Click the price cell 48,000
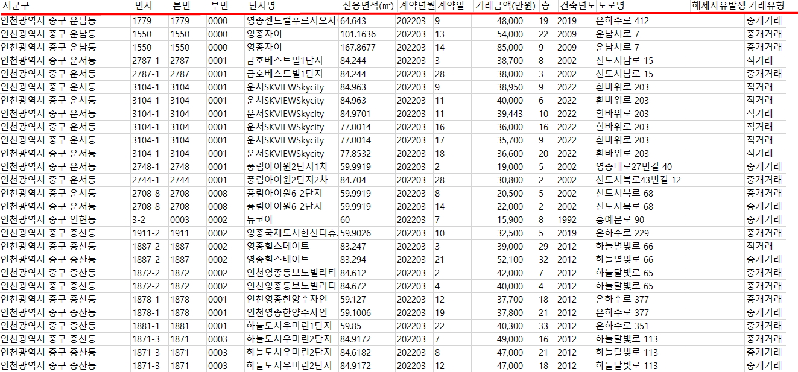 510,21
